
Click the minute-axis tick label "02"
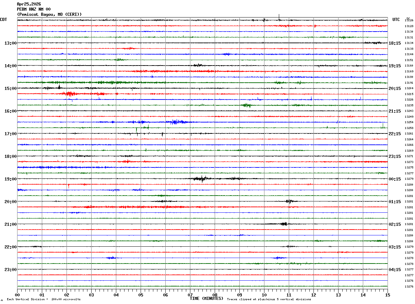click(x=67, y=295)
